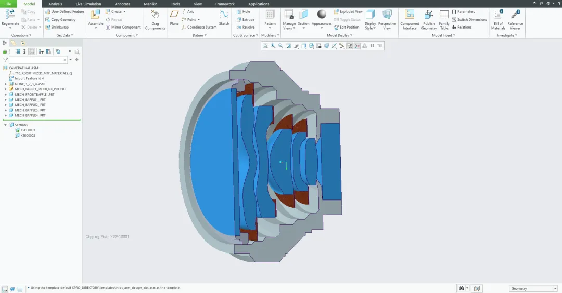
Task: Create a datum Plane
Action: (174, 15)
